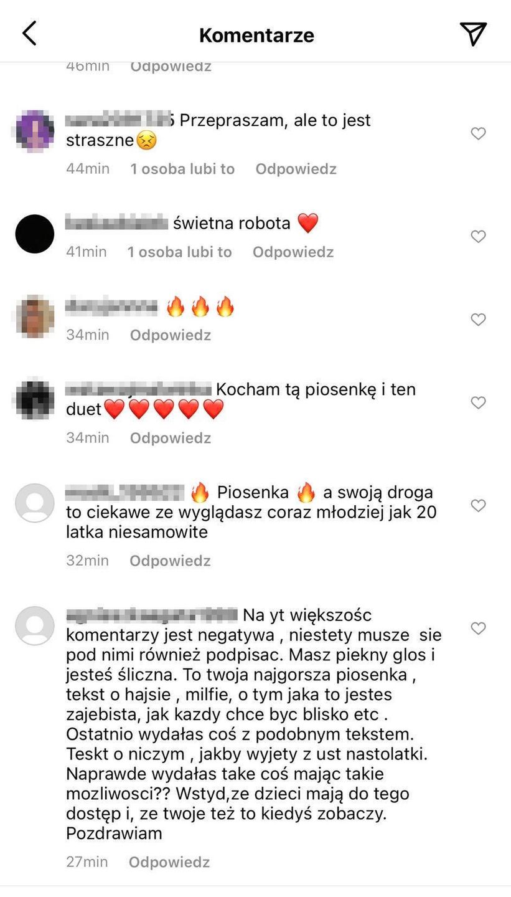The image size is (511, 897).
Task: Like the long 'Na yt większośc' comment
Action: click(x=478, y=629)
